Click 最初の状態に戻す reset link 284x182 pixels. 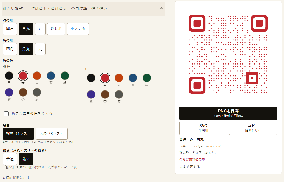pos(16,178)
